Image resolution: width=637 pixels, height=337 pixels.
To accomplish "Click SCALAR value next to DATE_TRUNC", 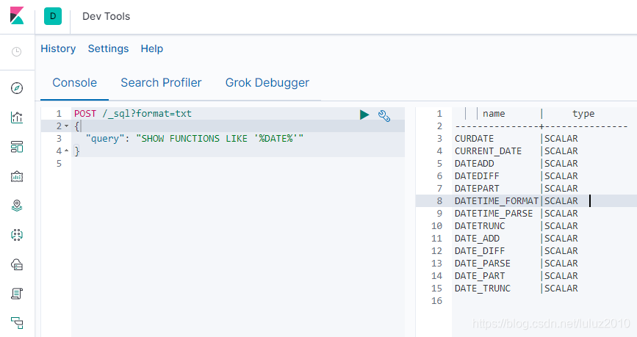I will (561, 289).
